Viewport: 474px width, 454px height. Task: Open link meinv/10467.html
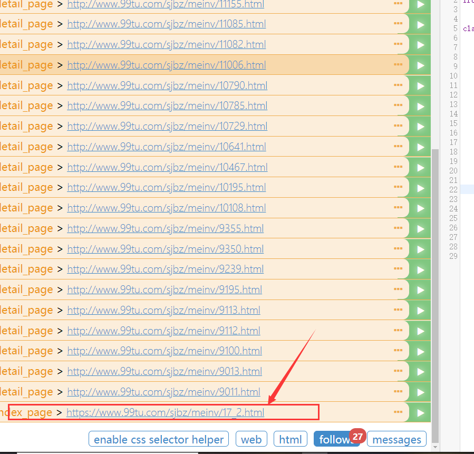click(167, 168)
